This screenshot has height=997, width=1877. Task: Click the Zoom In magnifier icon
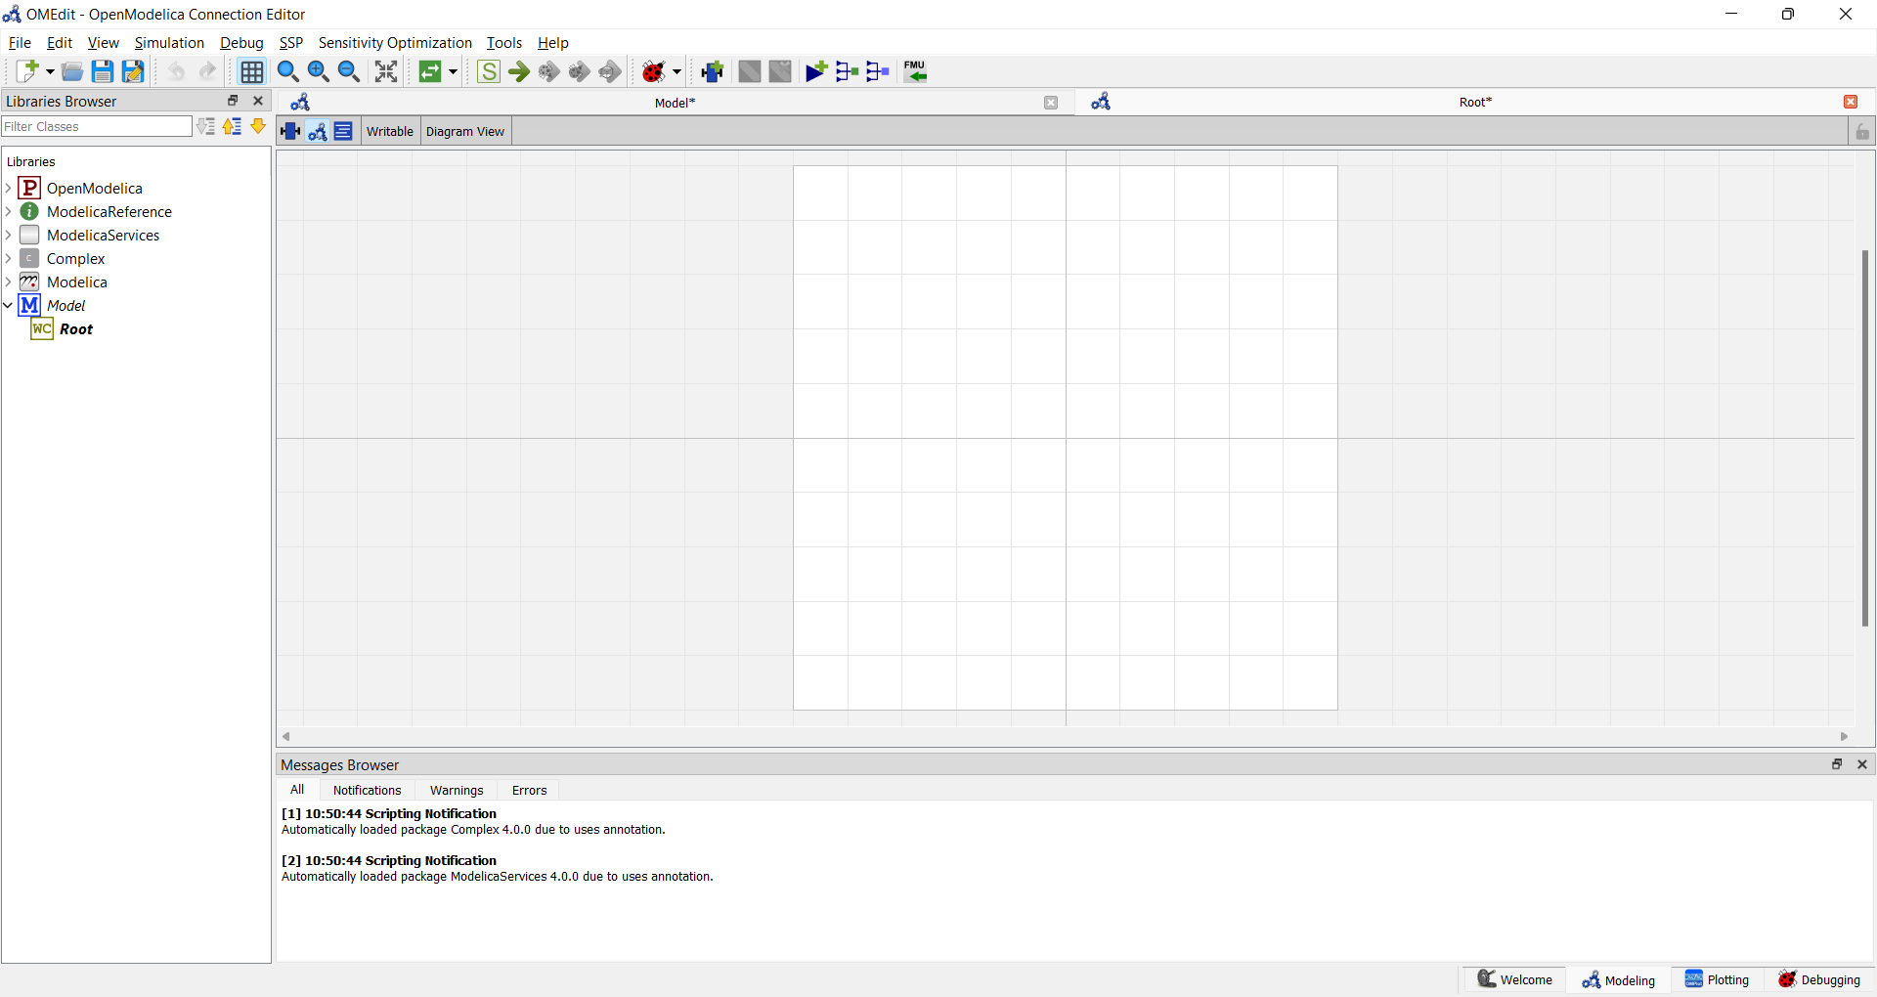click(318, 71)
